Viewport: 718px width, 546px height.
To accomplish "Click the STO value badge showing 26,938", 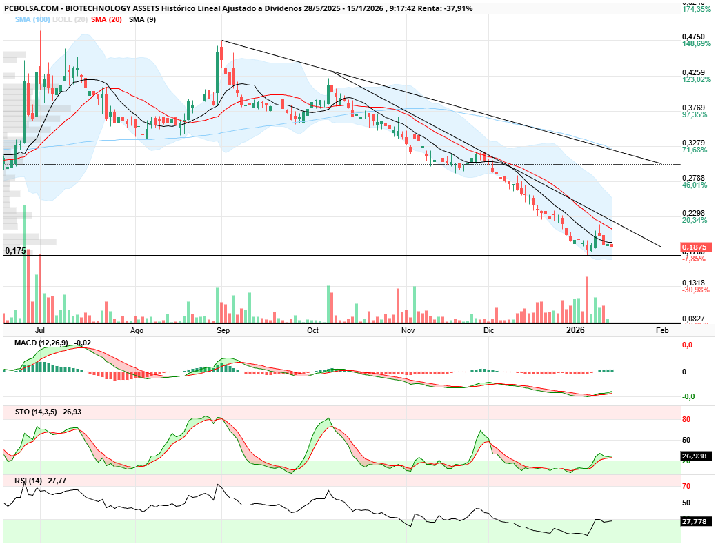I will (x=695, y=456).
